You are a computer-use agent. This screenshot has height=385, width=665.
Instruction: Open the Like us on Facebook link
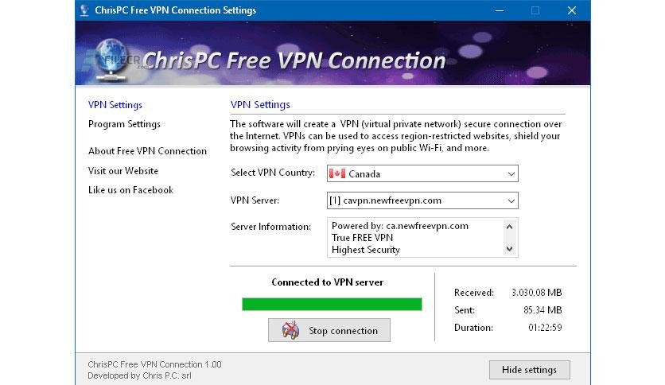130,190
